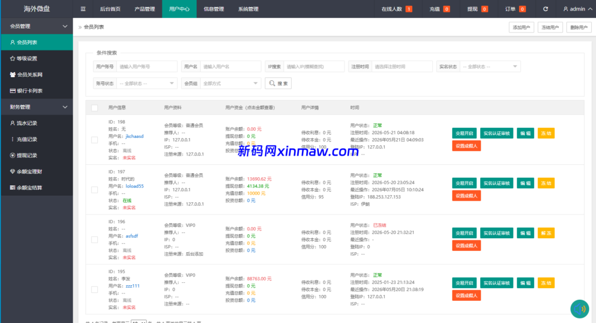This screenshot has width=596, height=323.
Task: Go to 用户中心 tab
Action: pyautogui.click(x=179, y=9)
